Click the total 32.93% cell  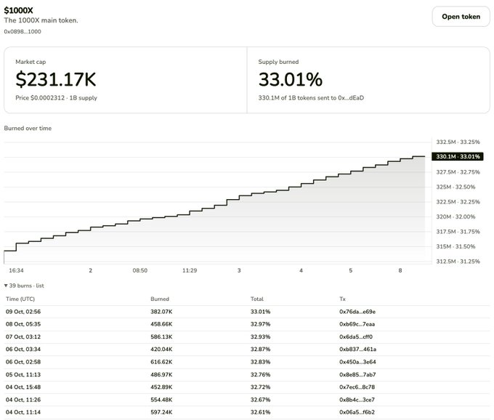click(x=260, y=337)
